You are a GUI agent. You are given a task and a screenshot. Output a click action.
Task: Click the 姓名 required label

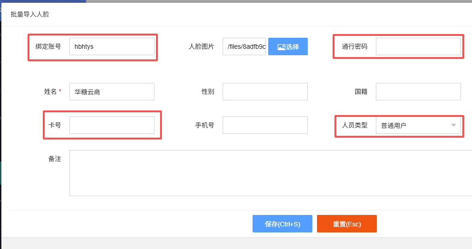(x=53, y=92)
